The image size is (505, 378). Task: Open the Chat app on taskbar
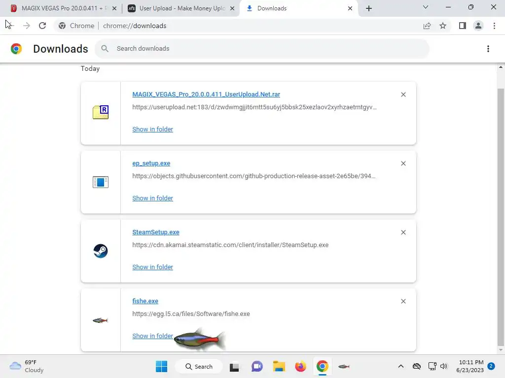[x=256, y=366]
